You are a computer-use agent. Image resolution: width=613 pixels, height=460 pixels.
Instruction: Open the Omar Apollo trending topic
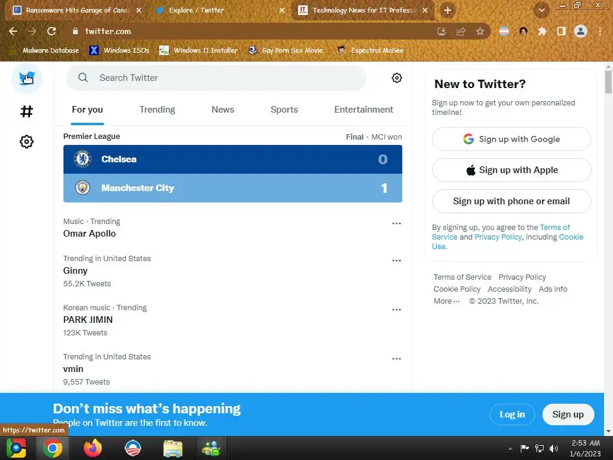pyautogui.click(x=90, y=234)
